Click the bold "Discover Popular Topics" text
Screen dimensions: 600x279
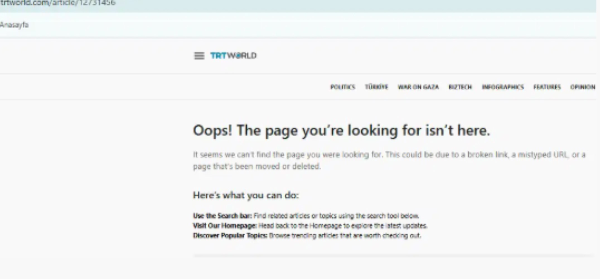230,235
